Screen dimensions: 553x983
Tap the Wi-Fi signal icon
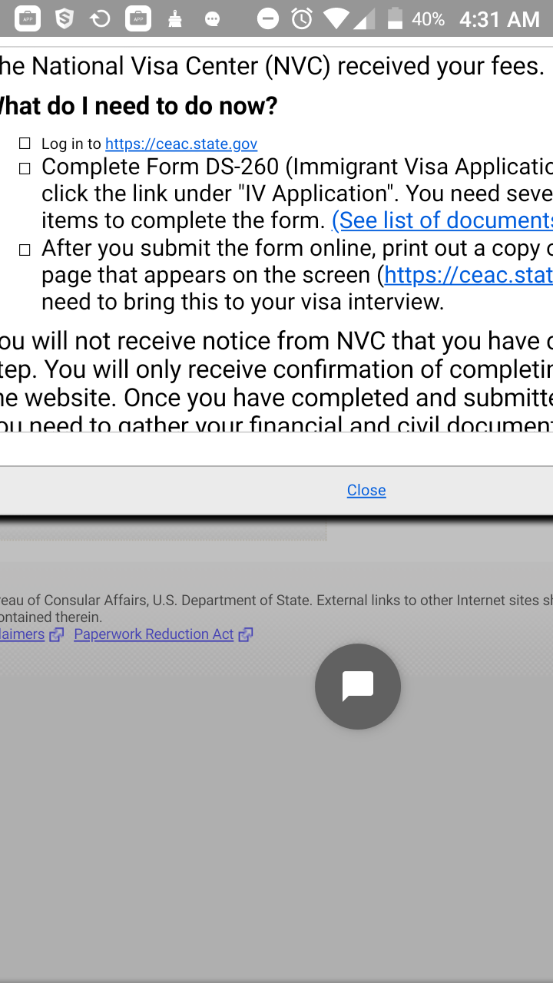click(336, 18)
